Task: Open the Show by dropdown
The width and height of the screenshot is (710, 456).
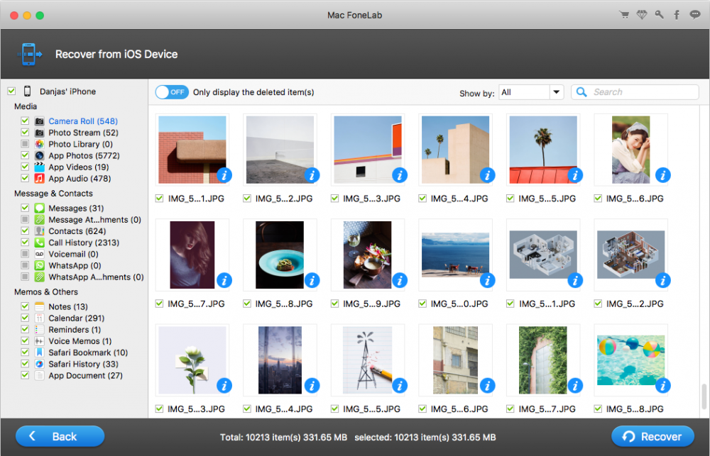Action: [x=524, y=92]
